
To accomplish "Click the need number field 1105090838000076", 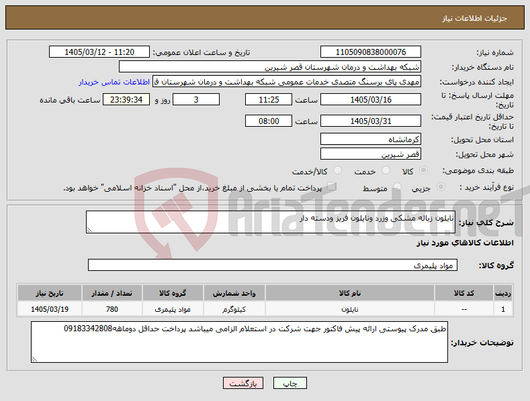I will pyautogui.click(x=370, y=52).
